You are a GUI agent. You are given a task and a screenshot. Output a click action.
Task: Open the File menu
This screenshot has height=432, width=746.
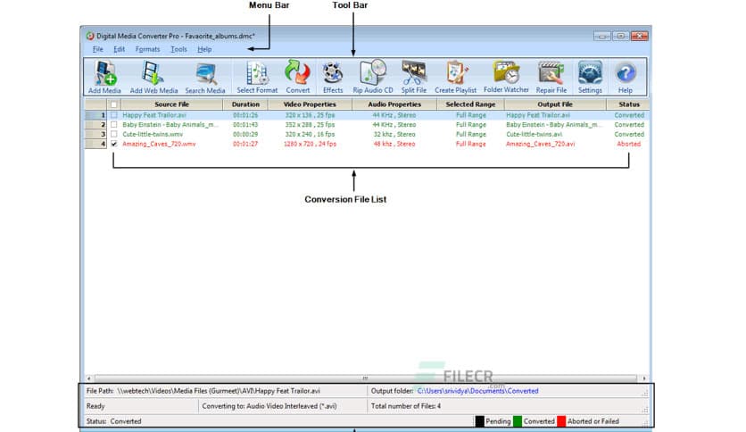click(x=97, y=49)
